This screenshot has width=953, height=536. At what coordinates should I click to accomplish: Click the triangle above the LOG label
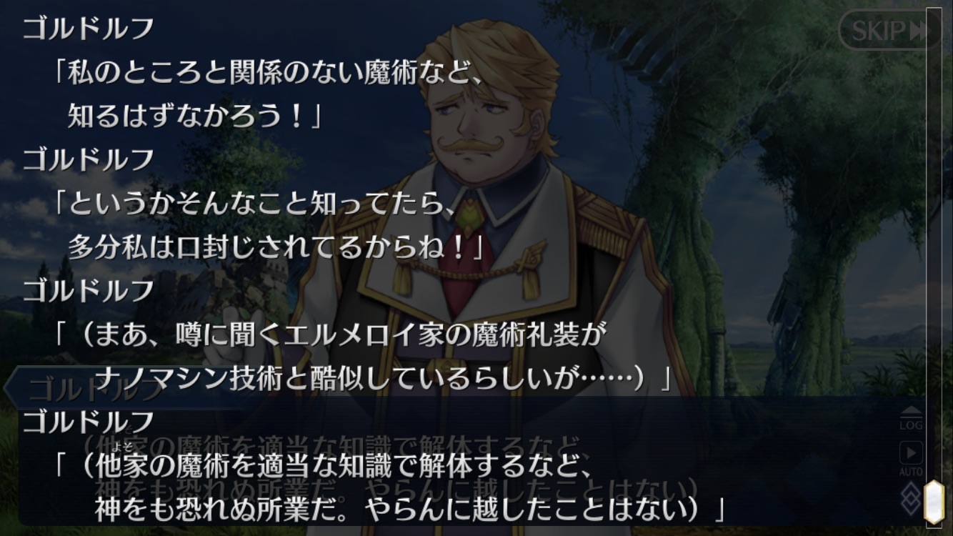911,411
